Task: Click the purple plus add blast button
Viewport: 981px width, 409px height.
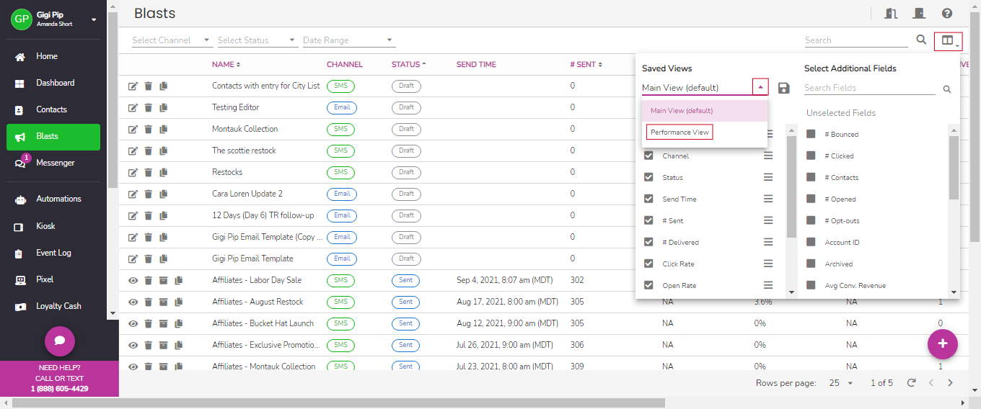Action: (943, 343)
